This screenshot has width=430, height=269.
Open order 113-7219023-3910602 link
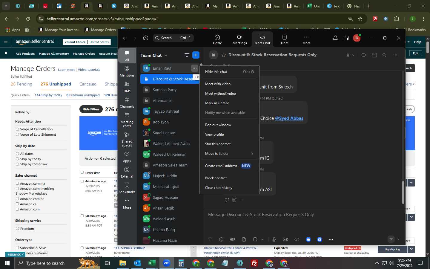[129, 248]
